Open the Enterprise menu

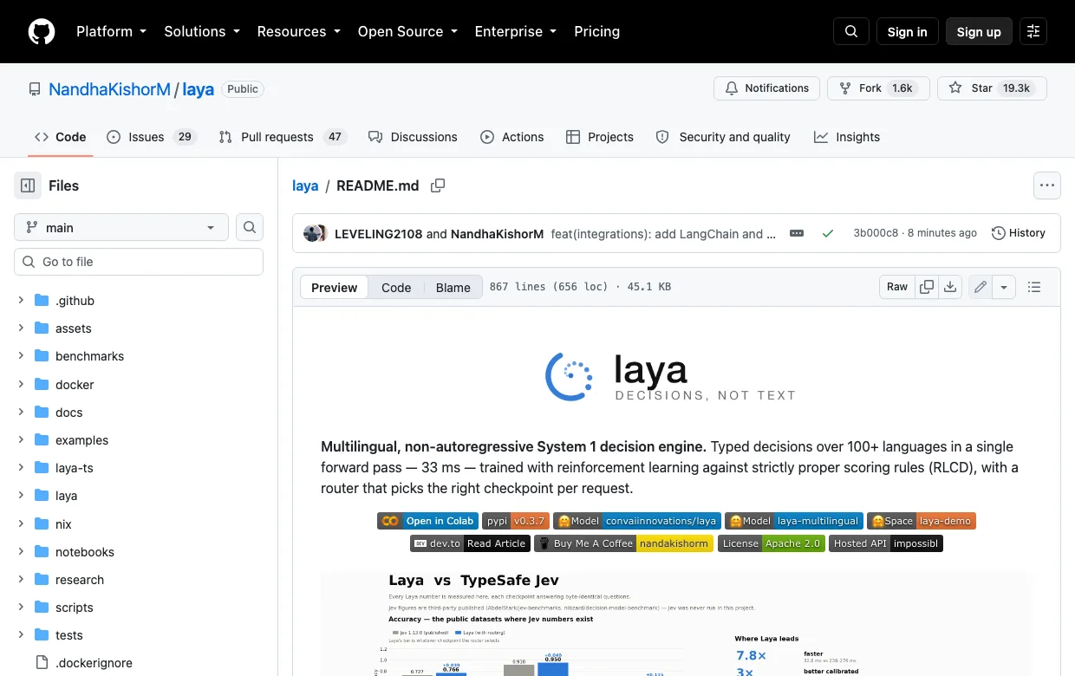(x=515, y=31)
